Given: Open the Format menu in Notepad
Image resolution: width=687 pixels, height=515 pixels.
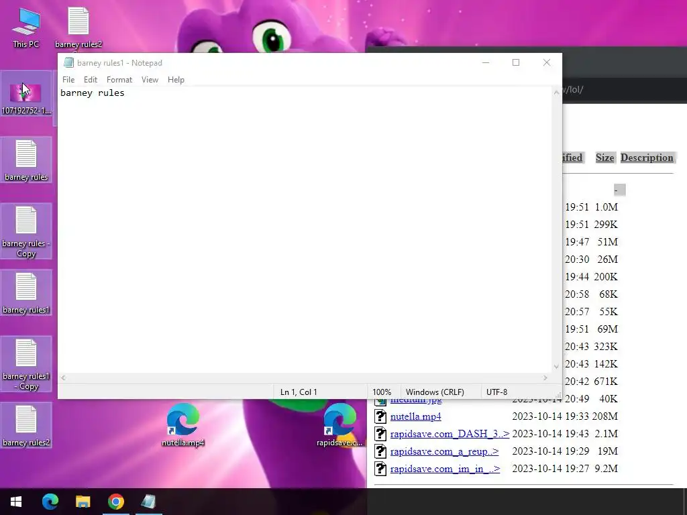Looking at the screenshot, I should pos(119,80).
